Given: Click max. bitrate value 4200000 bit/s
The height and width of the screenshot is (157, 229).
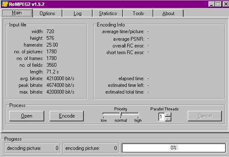Looking at the screenshot, I should click(x=60, y=92).
